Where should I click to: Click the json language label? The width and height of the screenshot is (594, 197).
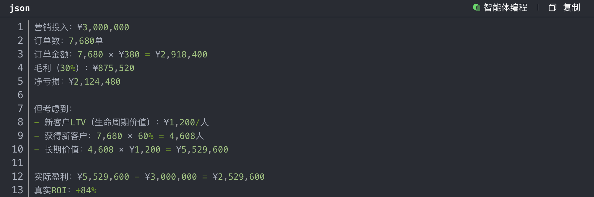click(x=20, y=8)
